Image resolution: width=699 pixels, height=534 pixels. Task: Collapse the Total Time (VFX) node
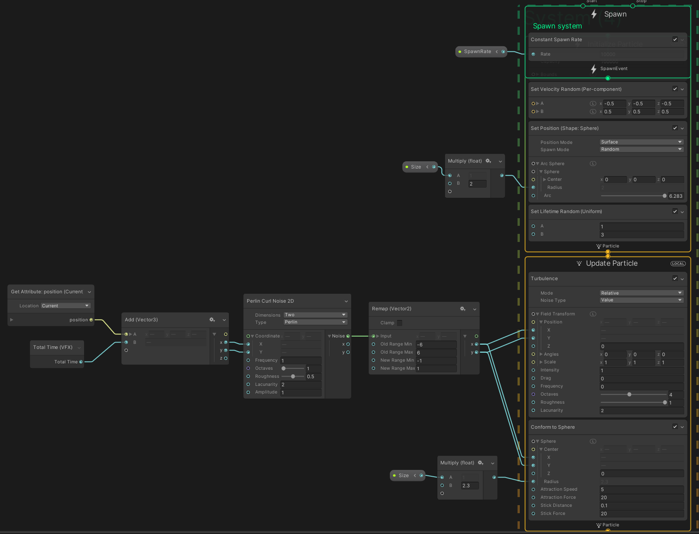click(79, 348)
